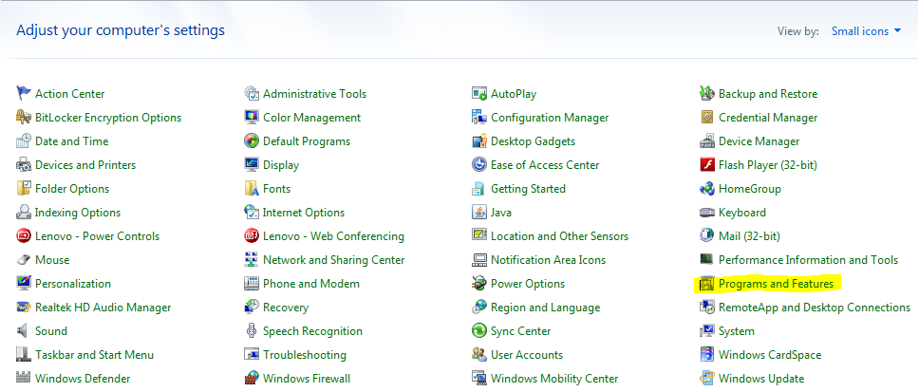
Task: Open the Java coffee cup icon
Action: coord(478,212)
